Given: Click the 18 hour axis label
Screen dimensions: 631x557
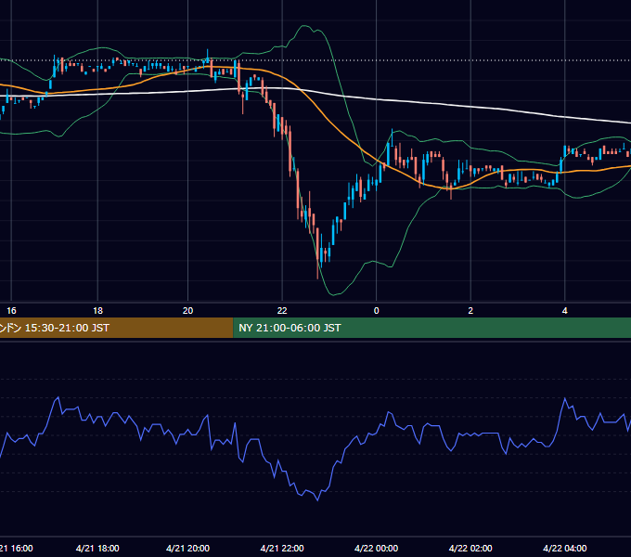Looking at the screenshot, I should point(97,311).
